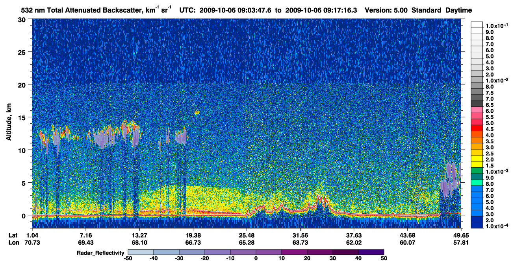Click the red backscatter swatch above 4.5
The height and width of the screenshot is (262, 512).
tap(477, 128)
